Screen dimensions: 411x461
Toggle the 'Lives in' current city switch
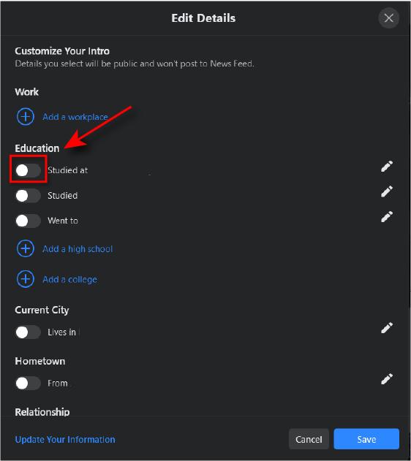tap(28, 332)
